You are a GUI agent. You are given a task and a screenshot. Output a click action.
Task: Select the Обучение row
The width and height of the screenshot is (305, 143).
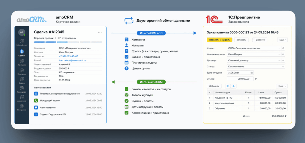tap(247, 108)
